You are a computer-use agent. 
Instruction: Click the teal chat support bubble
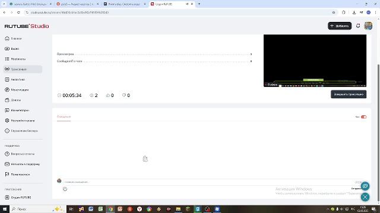click(x=365, y=186)
